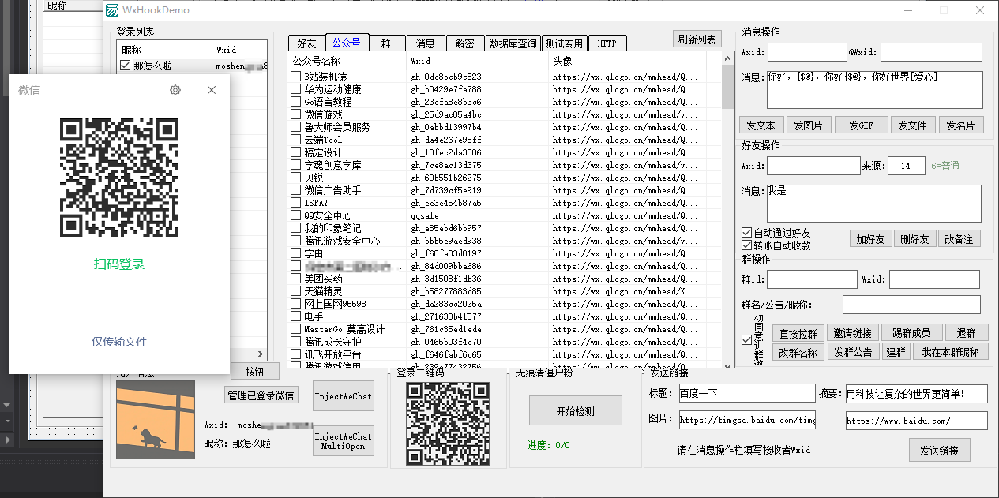The width and height of the screenshot is (999, 498).
Task: Rename the group with 改群名称
Action: click(x=798, y=352)
